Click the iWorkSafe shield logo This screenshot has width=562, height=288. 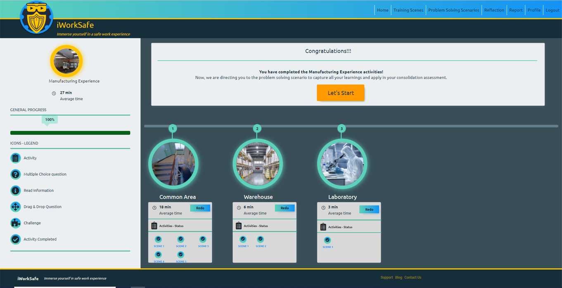click(x=36, y=18)
